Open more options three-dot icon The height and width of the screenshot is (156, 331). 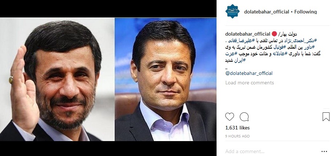[324, 151]
